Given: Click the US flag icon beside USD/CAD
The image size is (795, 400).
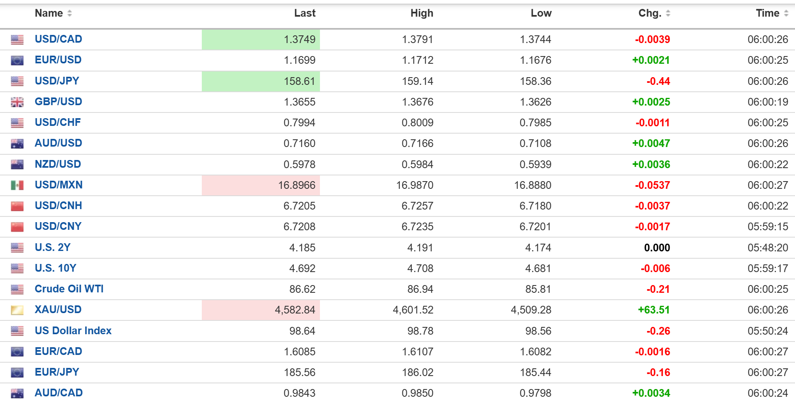Looking at the screenshot, I should 17,39.
